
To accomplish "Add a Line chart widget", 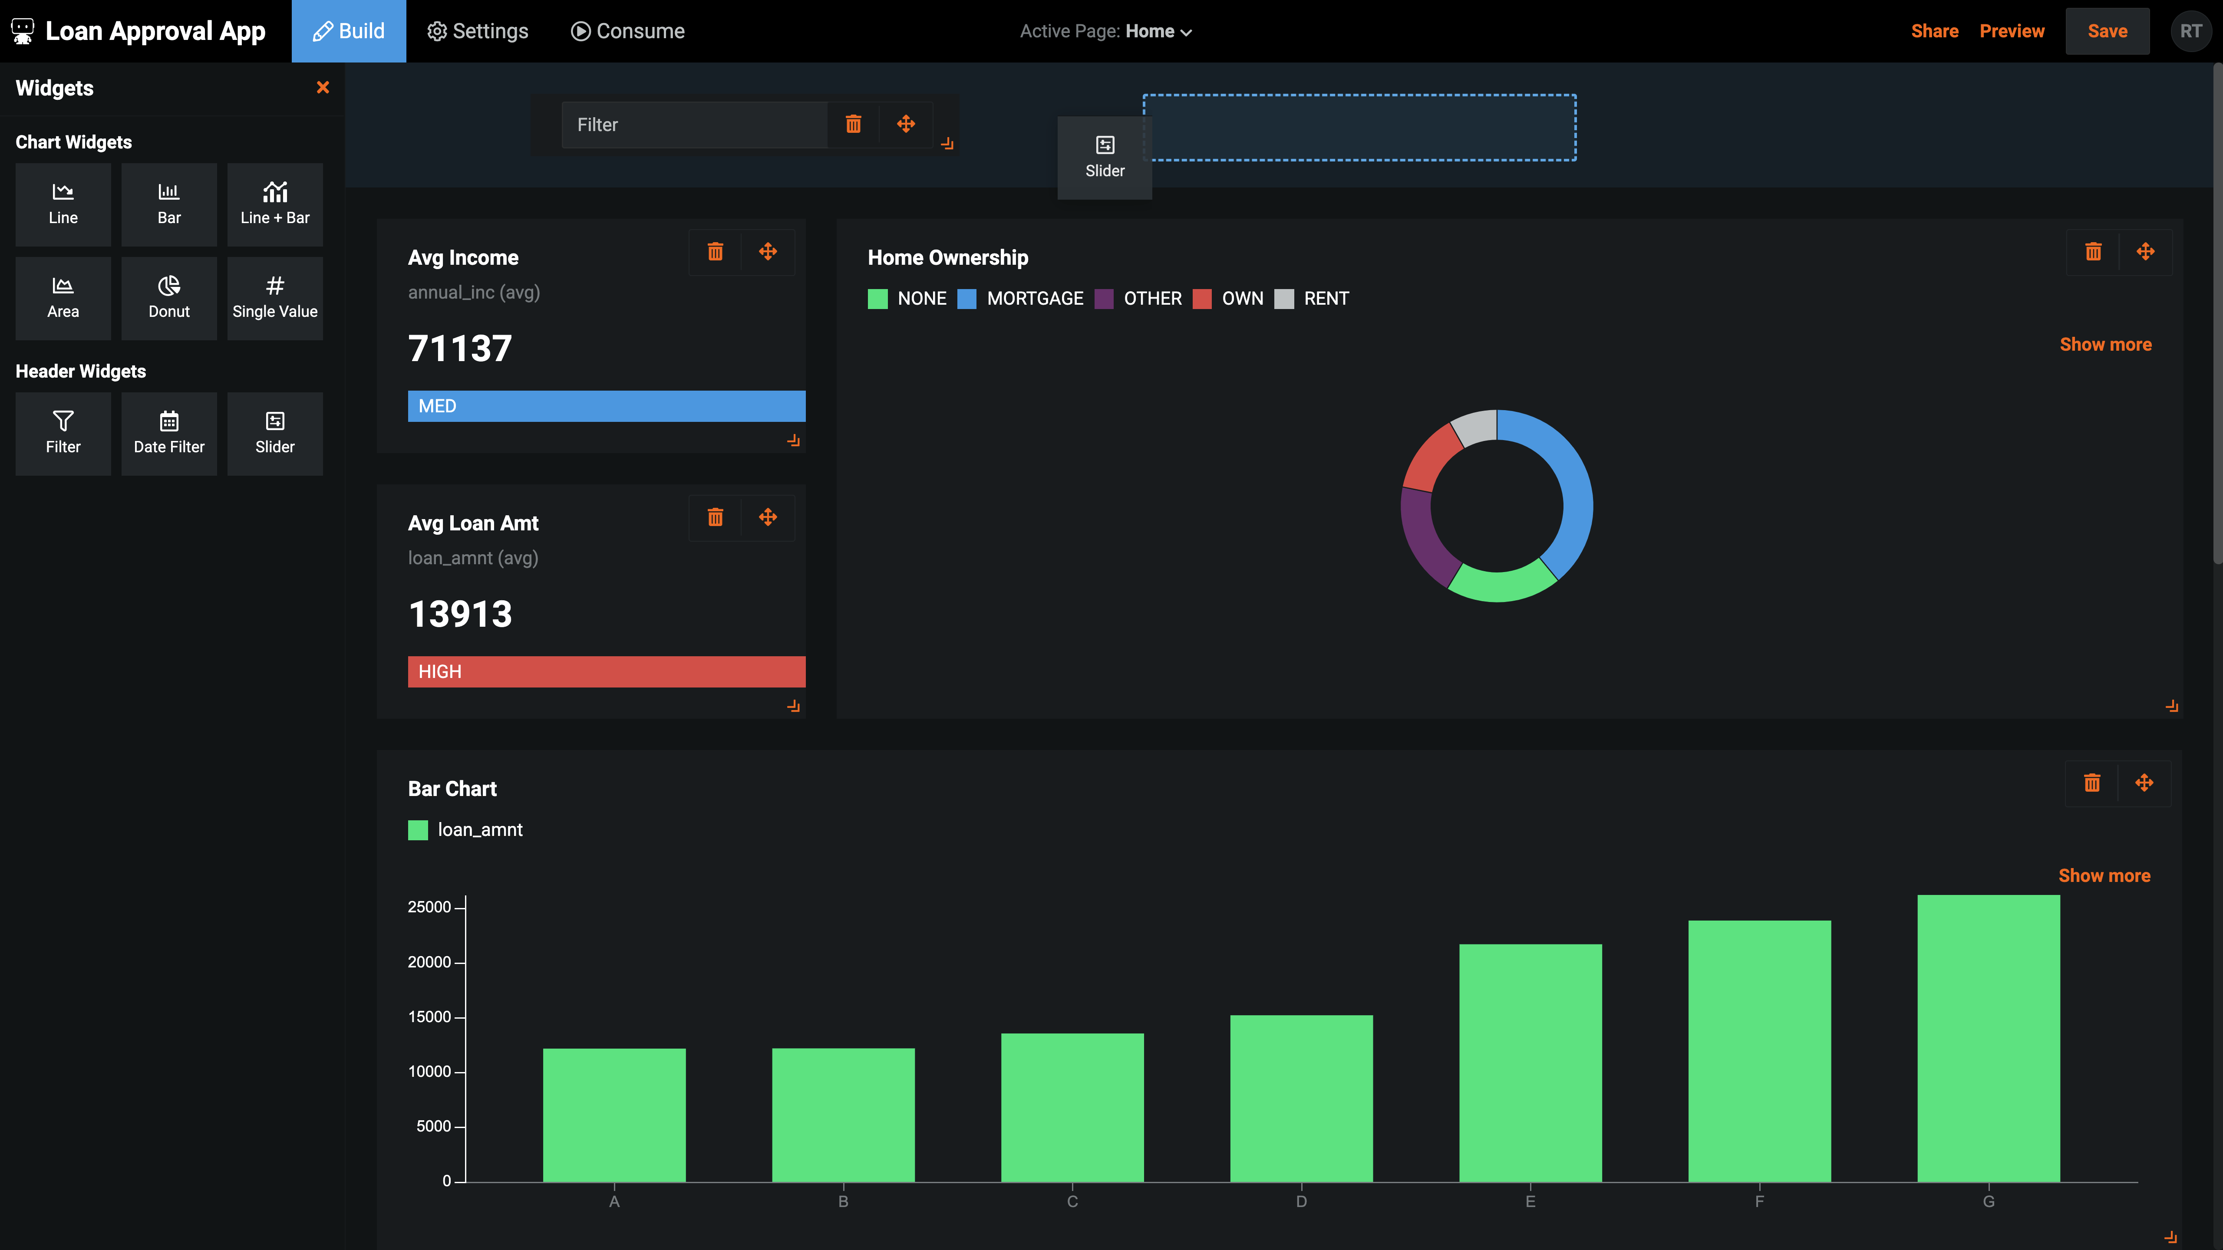I will coord(63,204).
